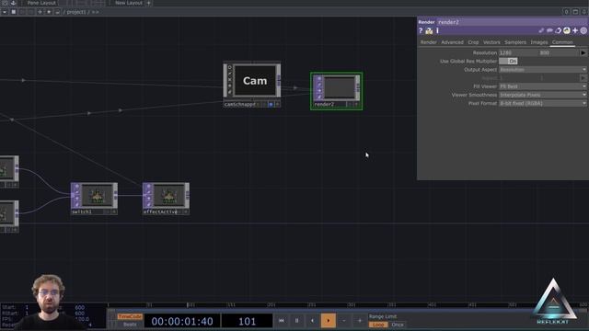Click the Resolution width field 1280
Image resolution: width=589 pixels, height=331 pixels.
click(x=519, y=53)
